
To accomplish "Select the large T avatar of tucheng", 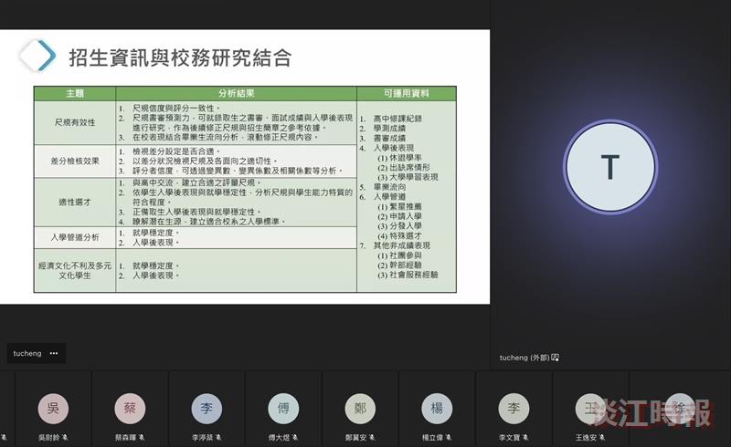I will click(610, 167).
